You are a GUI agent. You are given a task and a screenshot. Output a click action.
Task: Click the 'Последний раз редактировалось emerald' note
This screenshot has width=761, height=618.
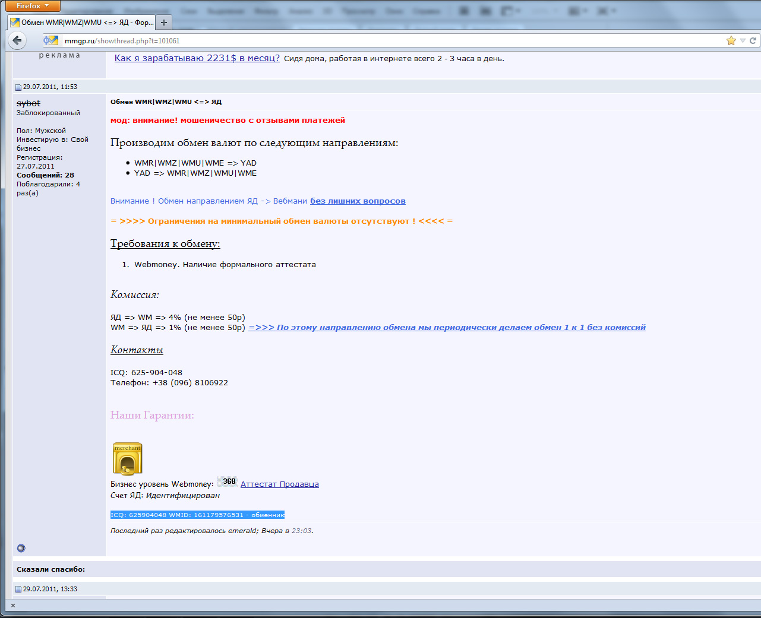tap(212, 531)
